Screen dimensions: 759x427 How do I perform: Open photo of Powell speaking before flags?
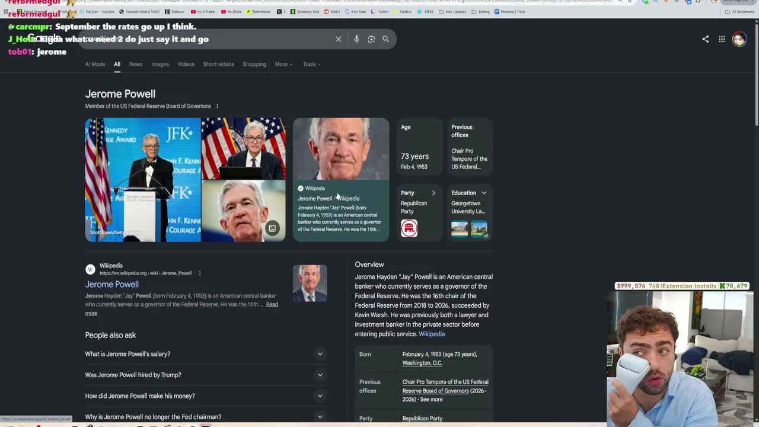(x=244, y=148)
